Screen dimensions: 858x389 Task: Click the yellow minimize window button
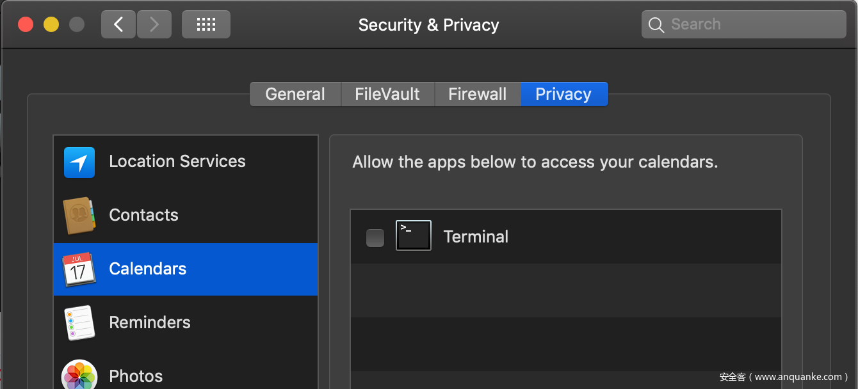pos(51,24)
